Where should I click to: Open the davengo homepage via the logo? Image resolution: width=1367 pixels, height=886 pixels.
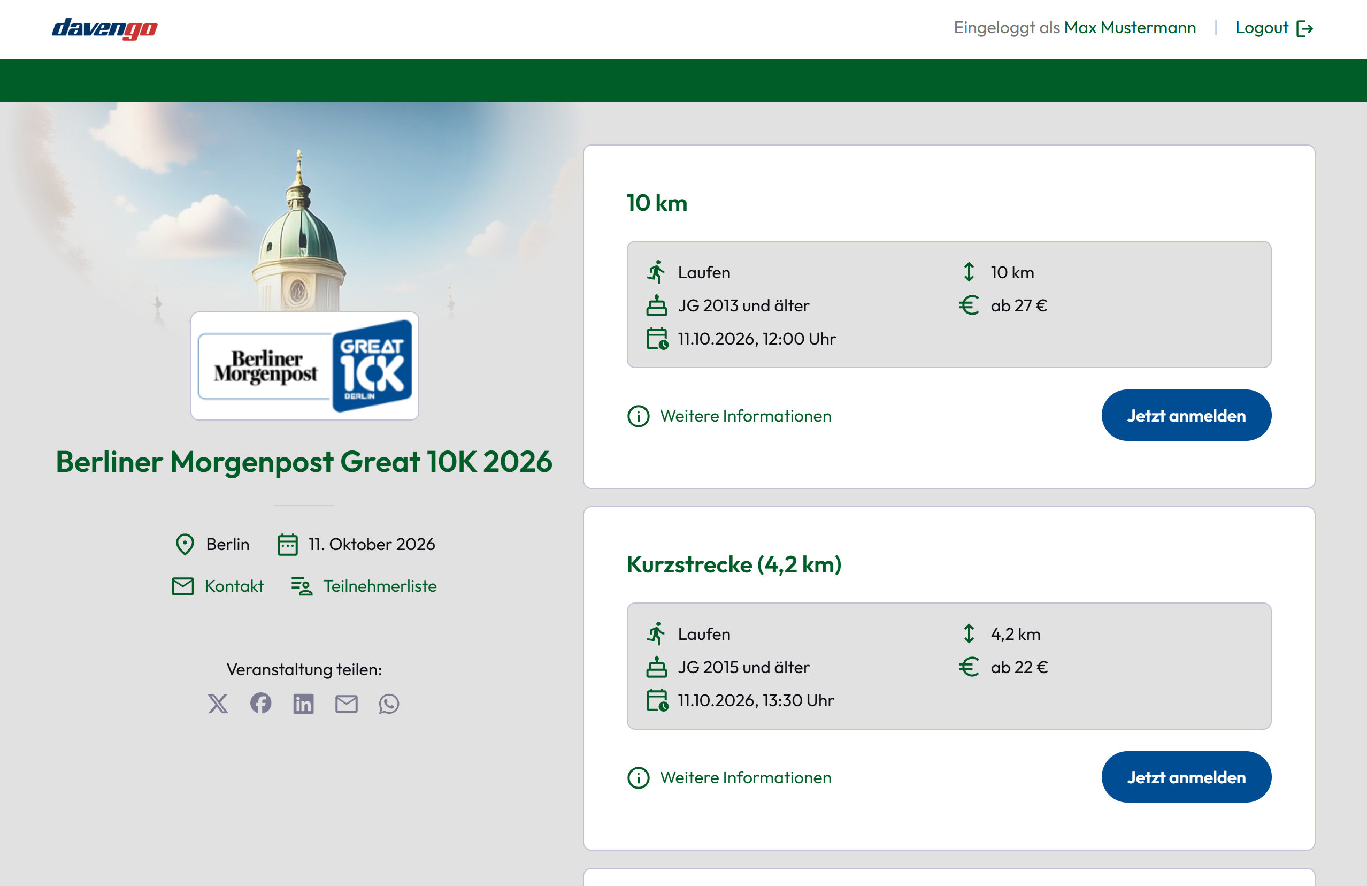[x=105, y=28]
